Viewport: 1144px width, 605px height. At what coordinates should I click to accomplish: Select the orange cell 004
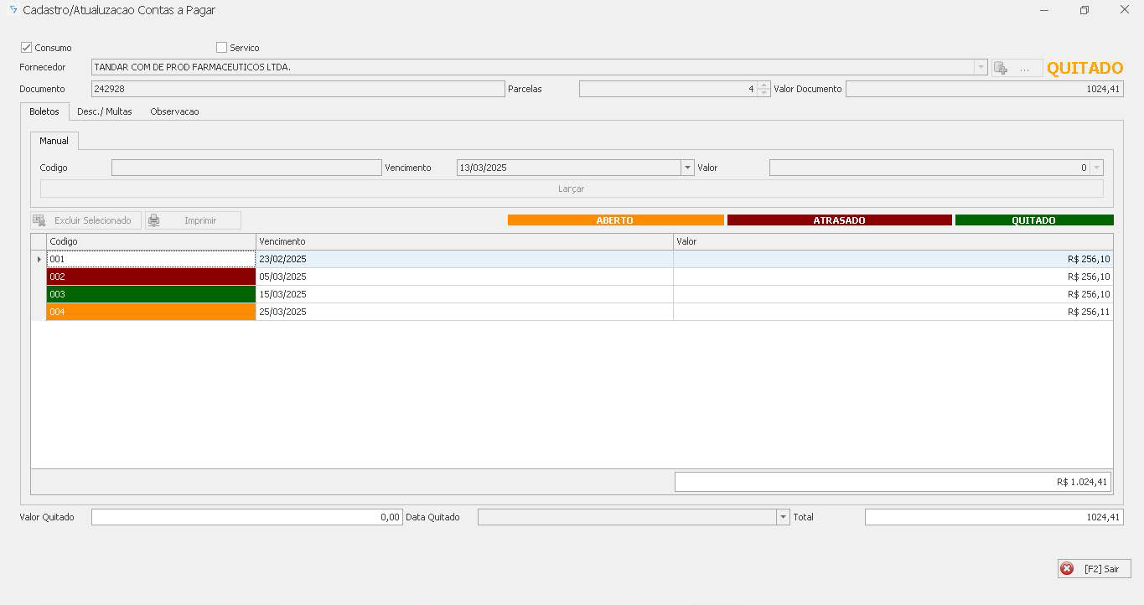click(151, 312)
